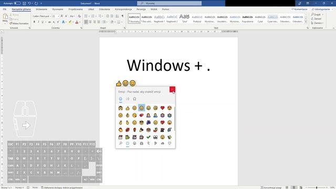Viewport: 336px width, 189px height.
Task: Click the Sort icon in paragraph group
Action: pos(117,16)
